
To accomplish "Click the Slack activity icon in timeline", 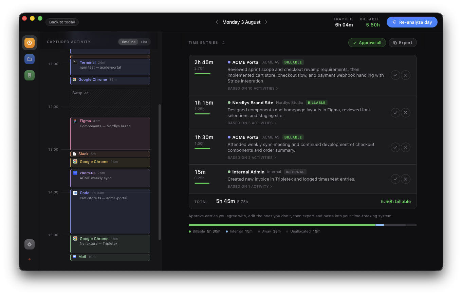I will coord(75,154).
